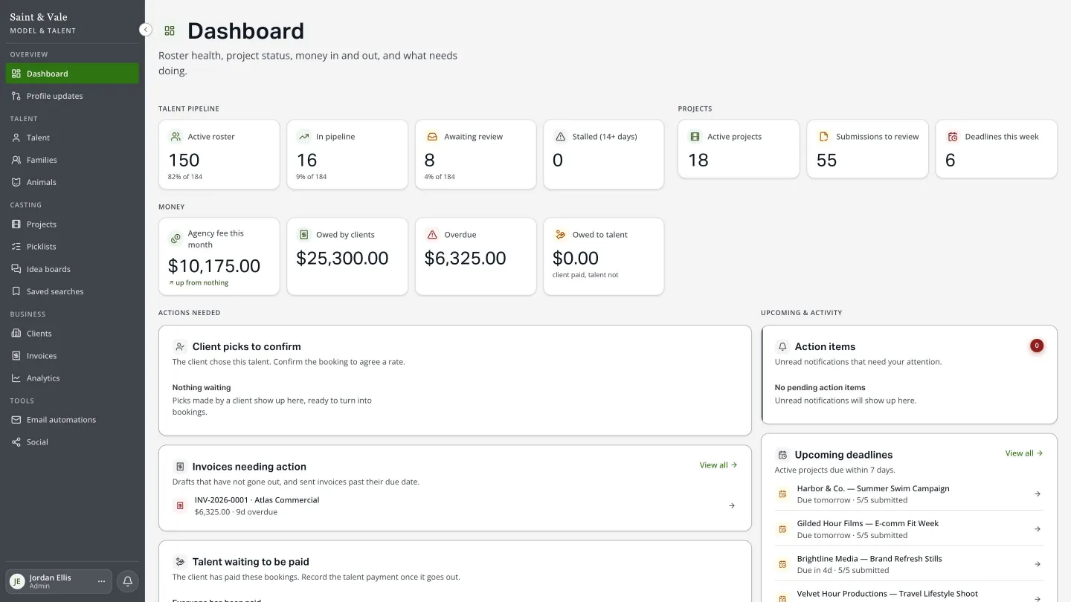The width and height of the screenshot is (1071, 602).
Task: Click the Projects film icon in sidebar
Action: pyautogui.click(x=16, y=224)
